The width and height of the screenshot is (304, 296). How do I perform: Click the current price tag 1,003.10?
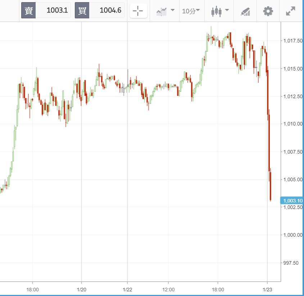pyautogui.click(x=292, y=201)
